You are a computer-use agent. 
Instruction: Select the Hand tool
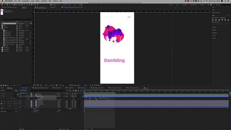[x=7, y=5]
